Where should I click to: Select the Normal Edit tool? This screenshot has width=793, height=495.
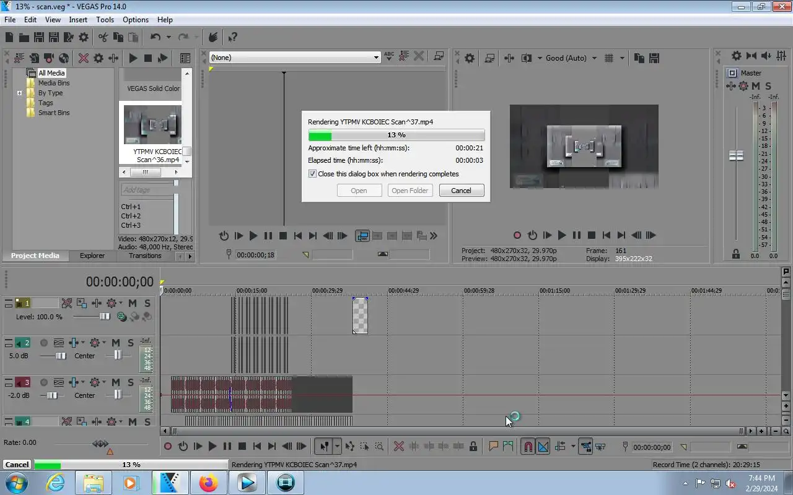tap(323, 446)
